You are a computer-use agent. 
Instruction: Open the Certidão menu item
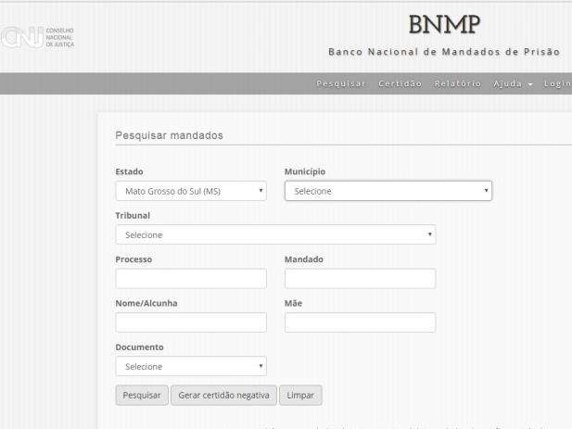400,83
